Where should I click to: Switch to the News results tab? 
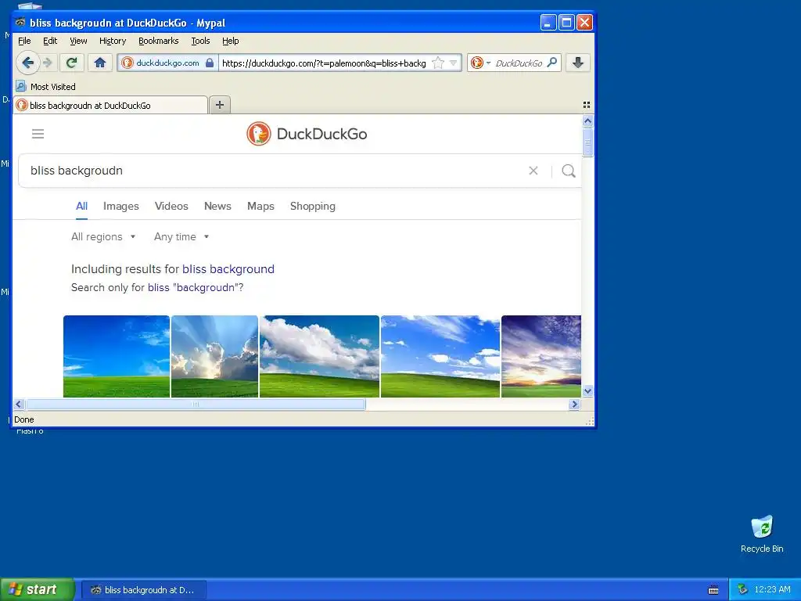[217, 206]
